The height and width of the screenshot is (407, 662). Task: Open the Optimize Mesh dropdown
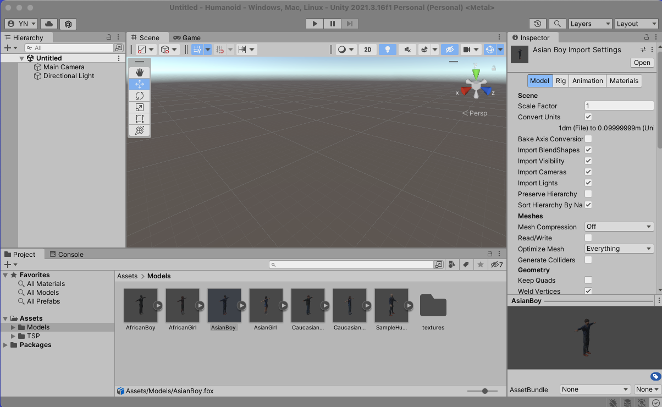pos(619,249)
